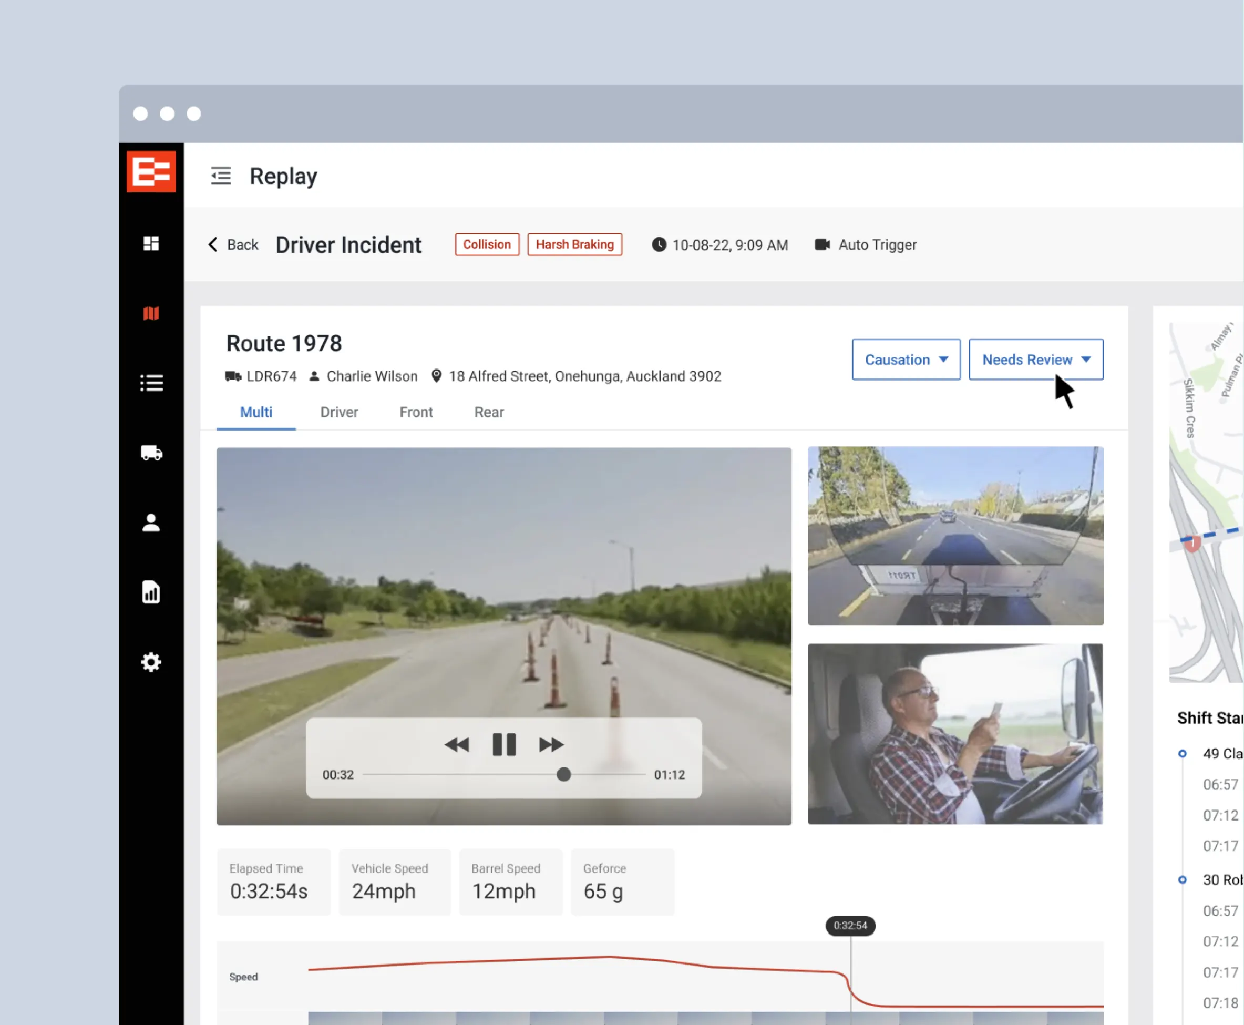Open the settings gear icon in sidebar

click(151, 662)
